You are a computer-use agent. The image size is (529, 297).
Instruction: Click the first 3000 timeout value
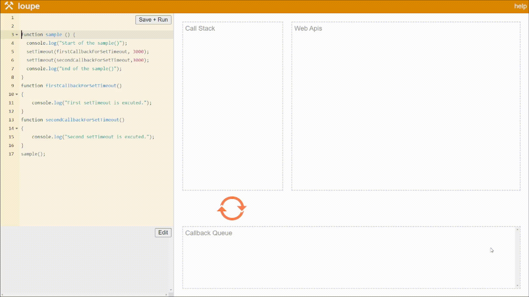point(138,52)
